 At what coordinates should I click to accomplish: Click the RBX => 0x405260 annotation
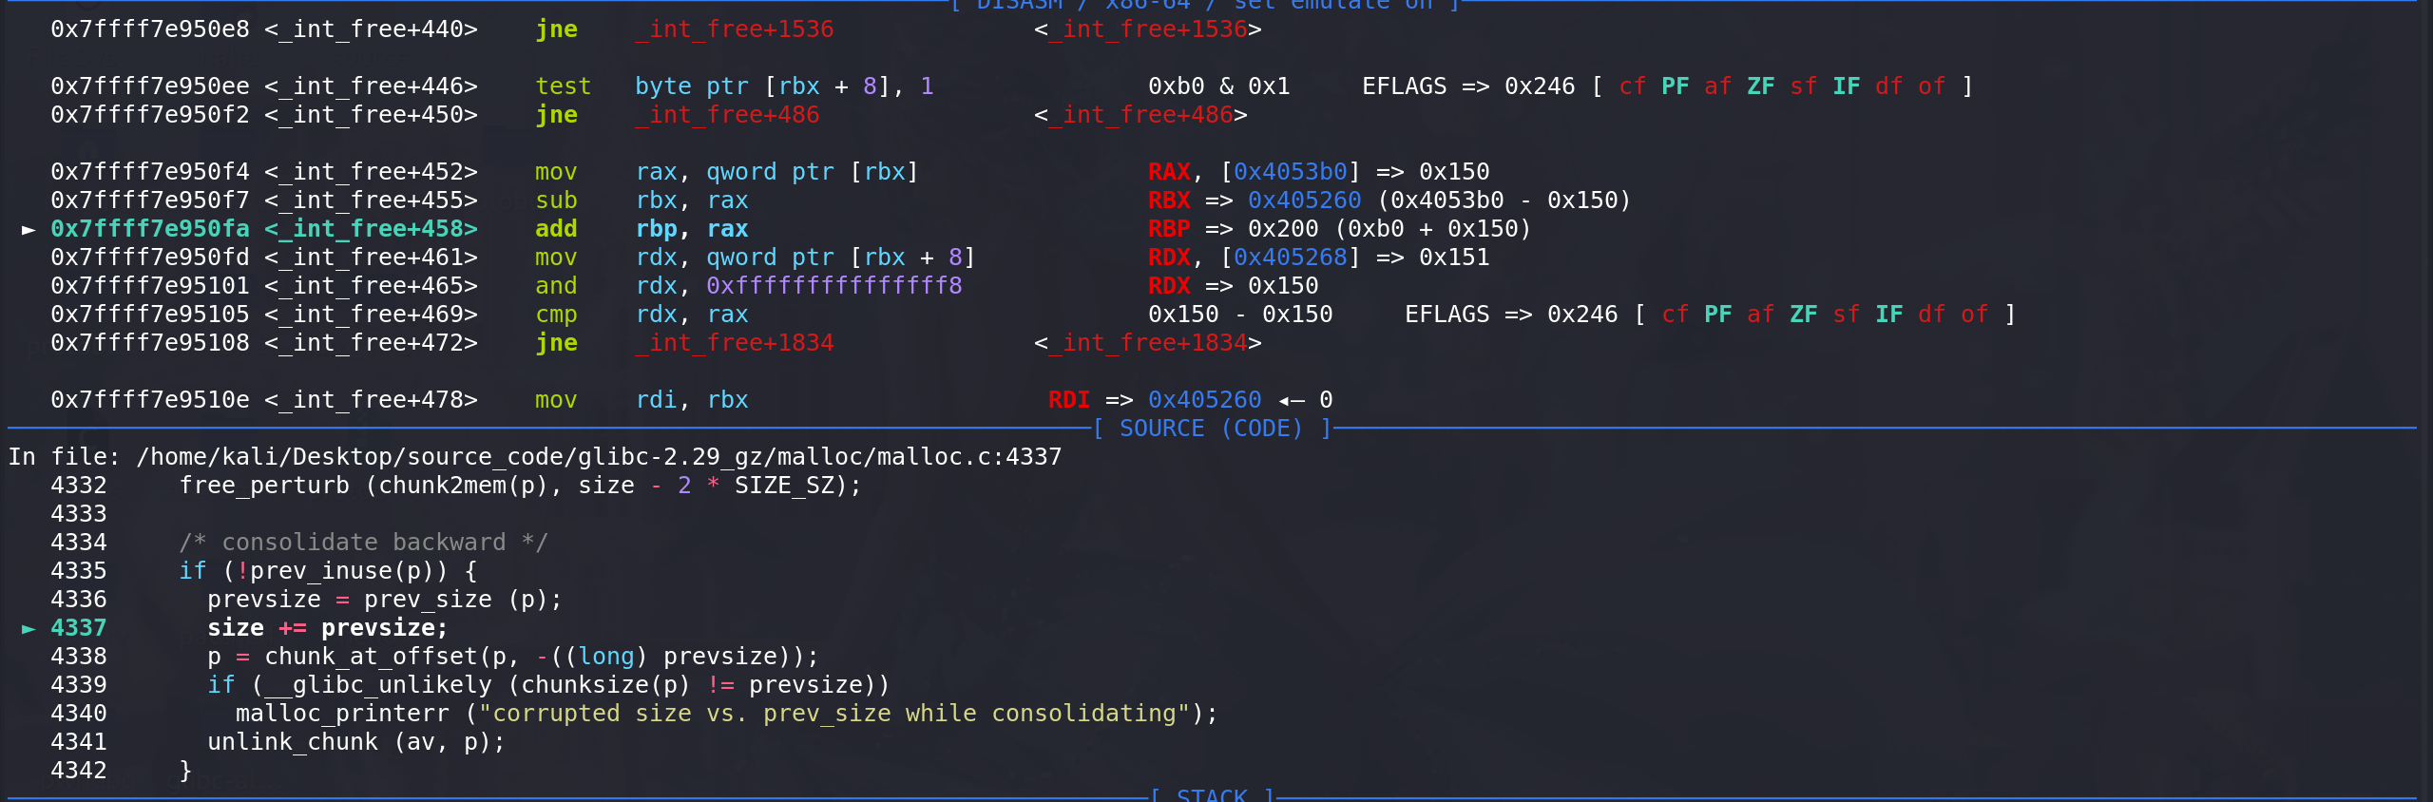click(1255, 200)
